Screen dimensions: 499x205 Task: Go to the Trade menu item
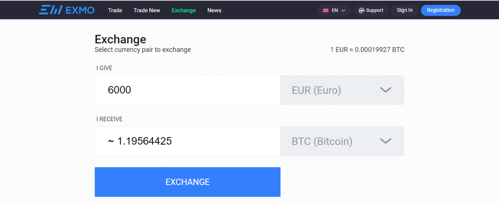[115, 10]
